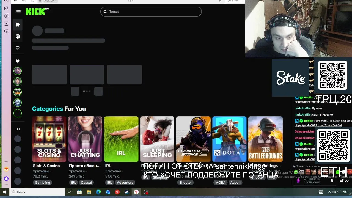Click the channel points infinity icon
Image resolution: width=352 pixels, height=198 pixels.
pos(346,181)
